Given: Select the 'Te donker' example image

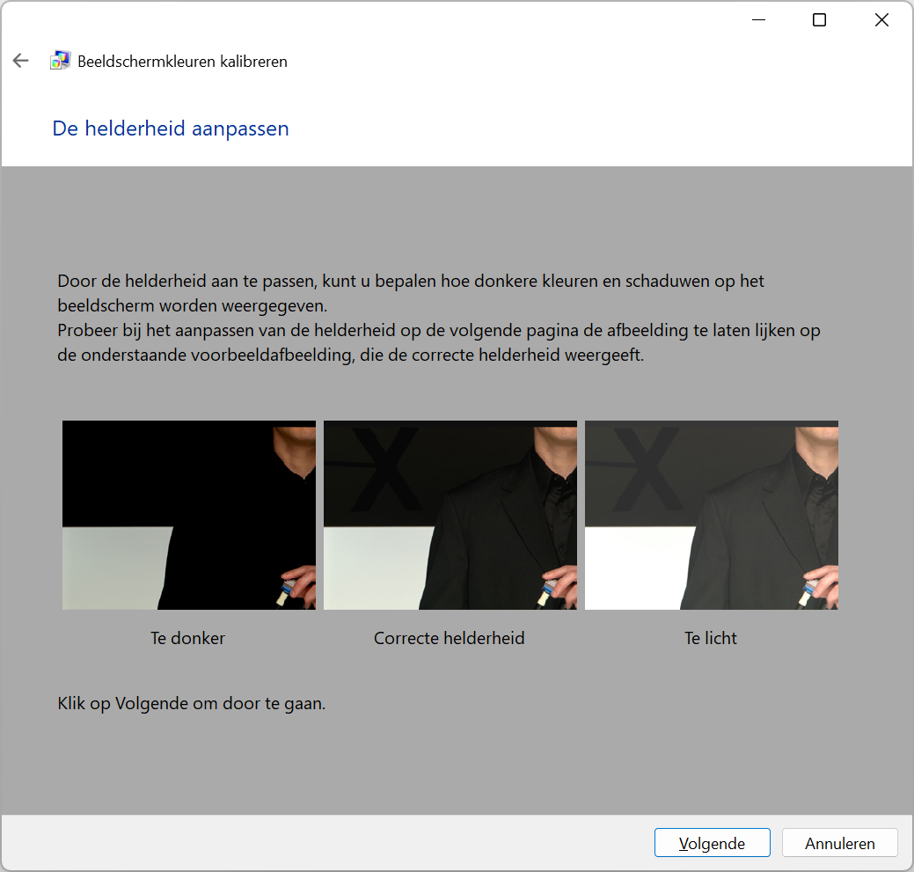Looking at the screenshot, I should tap(187, 515).
